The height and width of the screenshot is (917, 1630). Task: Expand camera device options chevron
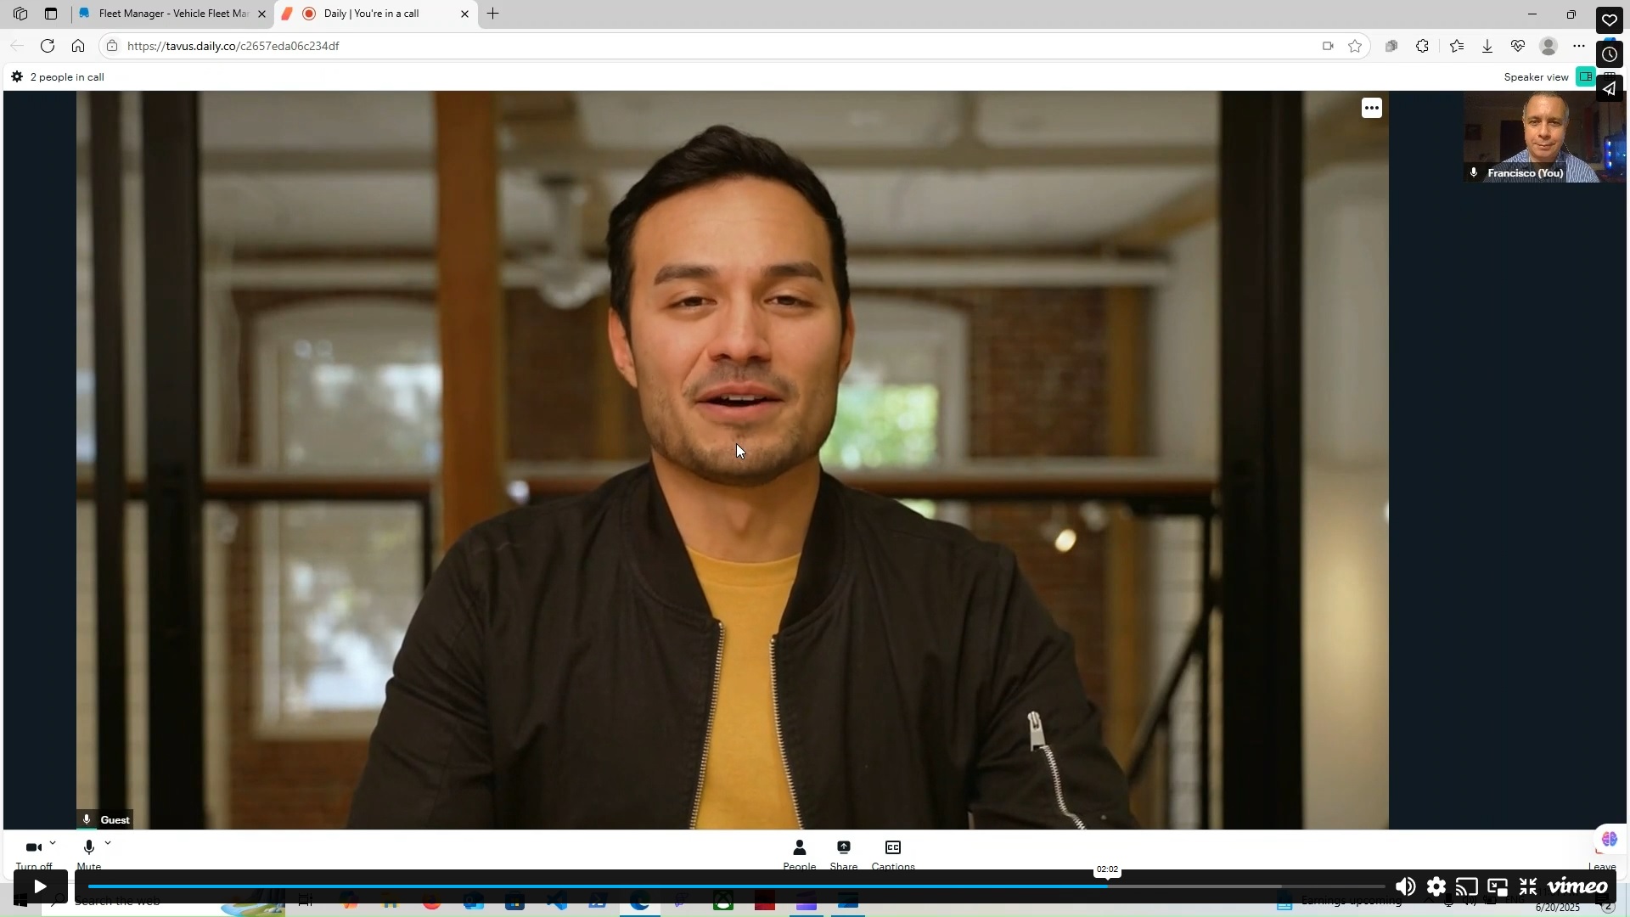click(53, 843)
